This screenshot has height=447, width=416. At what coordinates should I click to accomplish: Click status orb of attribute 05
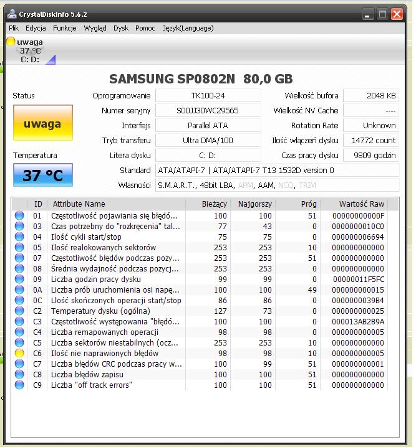point(19,247)
